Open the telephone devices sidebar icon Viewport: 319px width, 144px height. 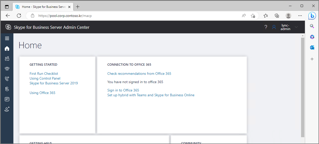[7, 69]
